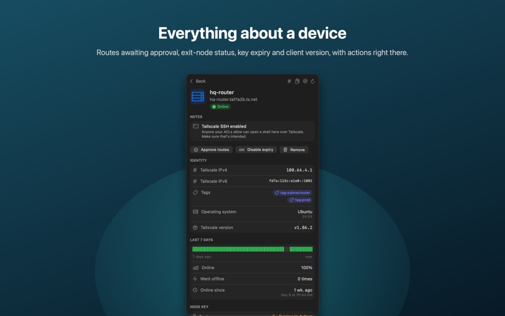This screenshot has height=316, width=505.
Task: Click the Approve routes button
Action: point(211,150)
